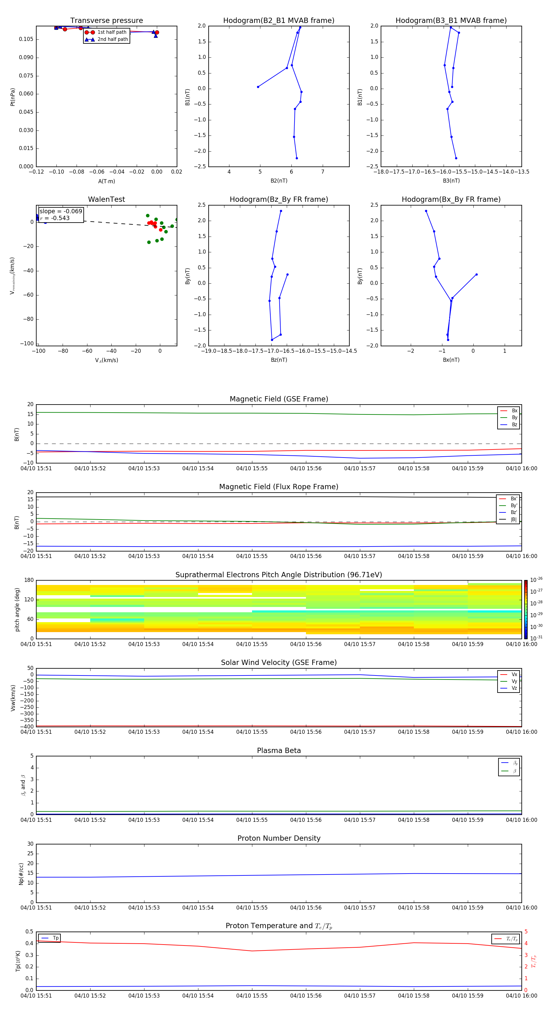Click the 'Vy' legend entry in velocity plot
The width and height of the screenshot is (558, 1023).
point(509,681)
